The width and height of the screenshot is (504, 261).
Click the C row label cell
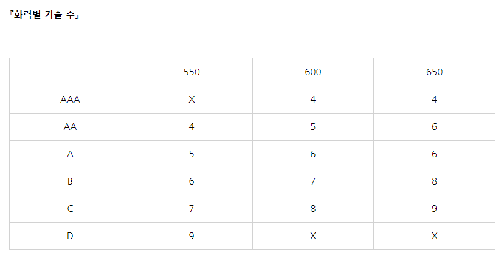coord(71,209)
